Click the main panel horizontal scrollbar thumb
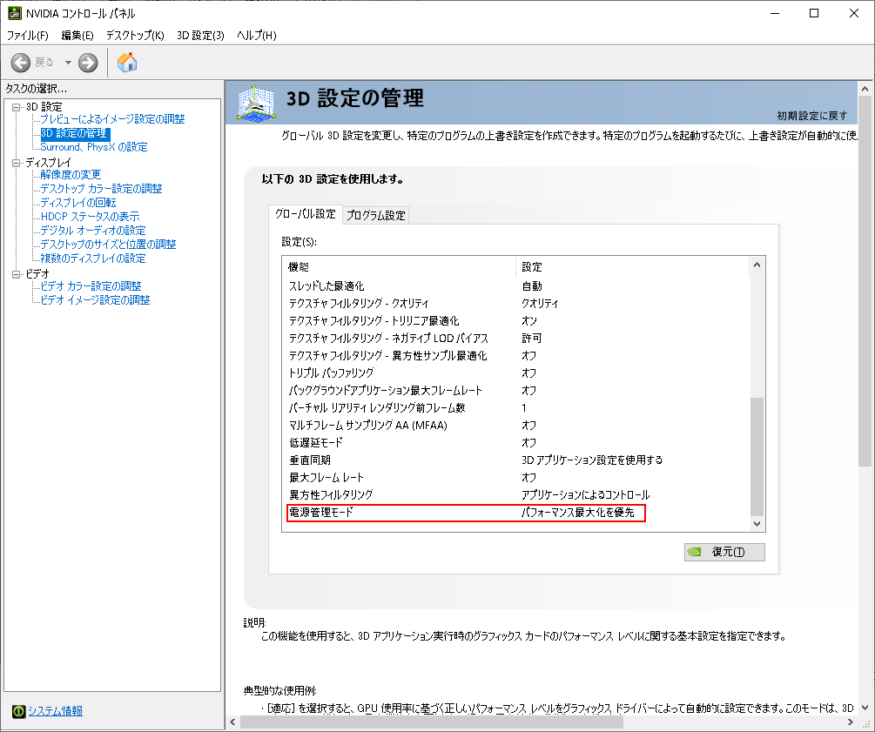The height and width of the screenshot is (732, 875). (431, 722)
